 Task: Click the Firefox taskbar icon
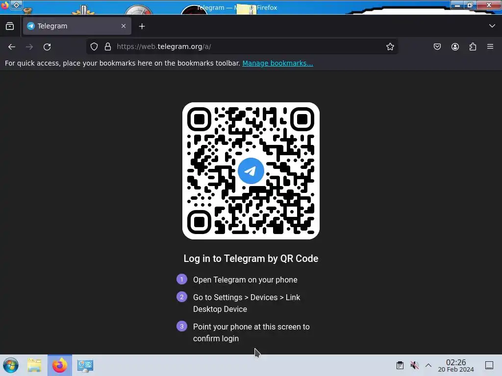click(60, 365)
